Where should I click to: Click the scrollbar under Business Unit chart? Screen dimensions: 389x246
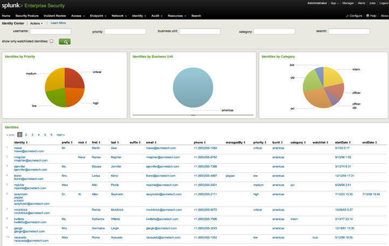(x=193, y=115)
